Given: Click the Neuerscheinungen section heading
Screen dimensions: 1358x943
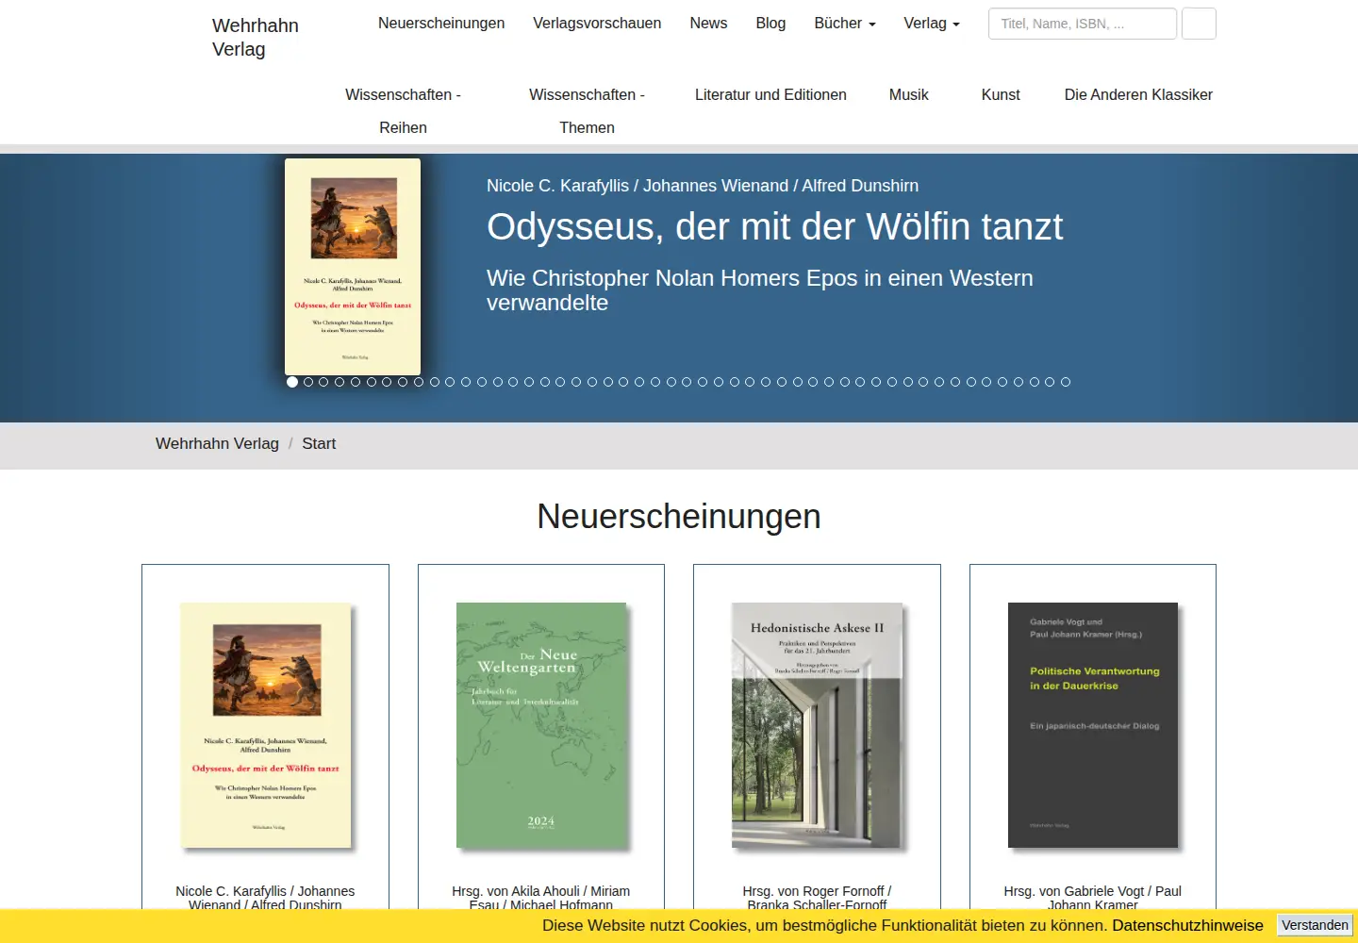Looking at the screenshot, I should (679, 517).
